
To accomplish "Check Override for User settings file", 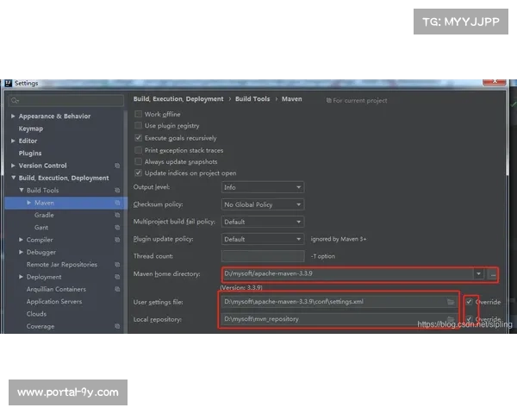I will 469,302.
